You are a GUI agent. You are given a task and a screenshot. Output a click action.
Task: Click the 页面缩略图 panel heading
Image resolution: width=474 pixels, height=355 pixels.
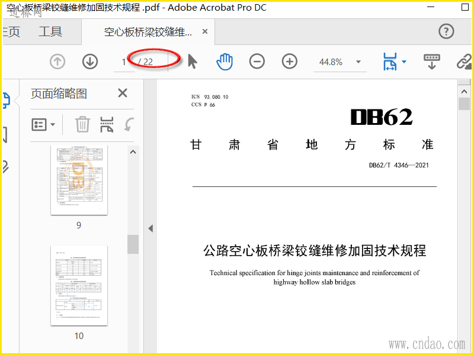coord(59,93)
